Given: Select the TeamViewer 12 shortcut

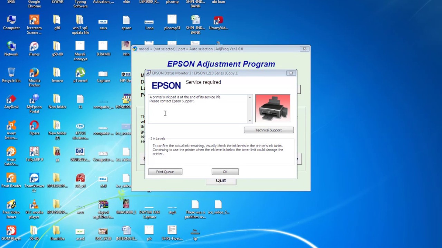Looking at the screenshot, I should click(x=34, y=183).
